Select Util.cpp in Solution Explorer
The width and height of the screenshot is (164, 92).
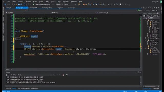(x=156, y=30)
